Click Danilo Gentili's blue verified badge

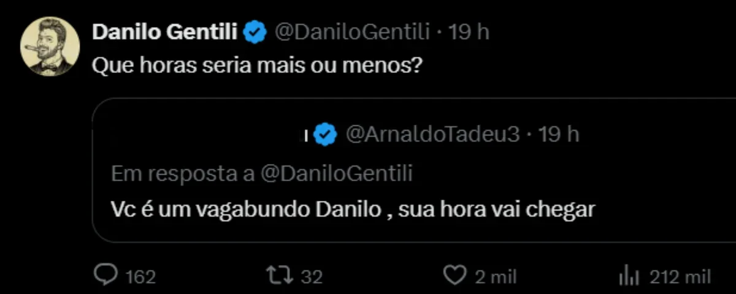tap(255, 32)
